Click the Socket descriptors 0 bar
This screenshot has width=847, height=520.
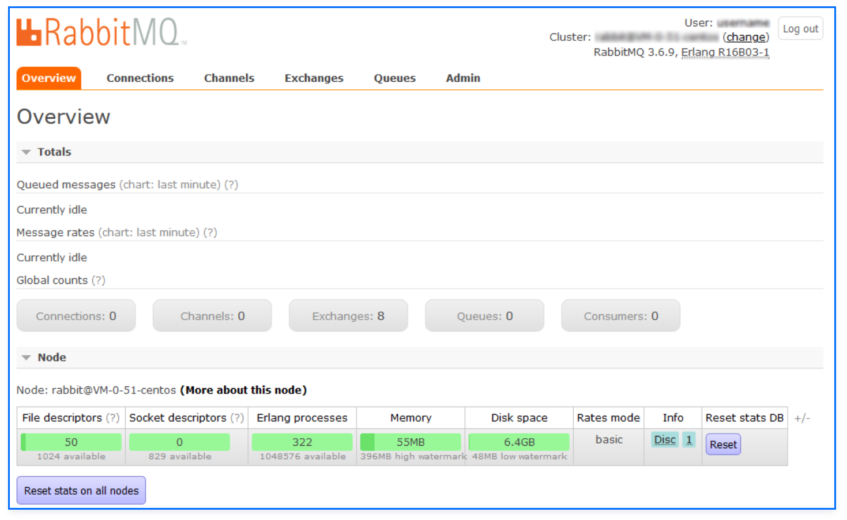coord(179,442)
